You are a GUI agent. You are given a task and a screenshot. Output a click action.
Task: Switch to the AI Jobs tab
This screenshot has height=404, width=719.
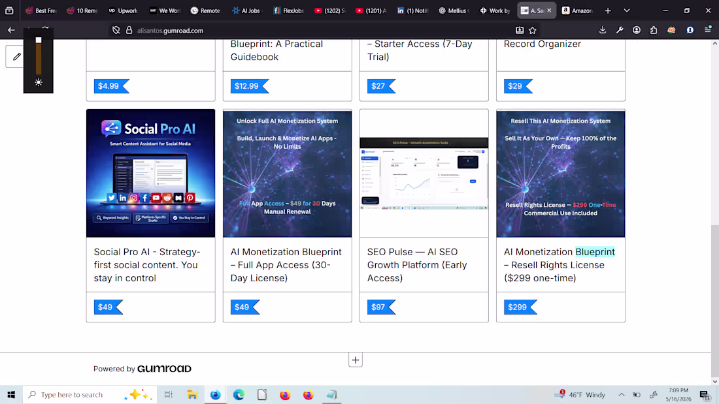[x=246, y=10]
